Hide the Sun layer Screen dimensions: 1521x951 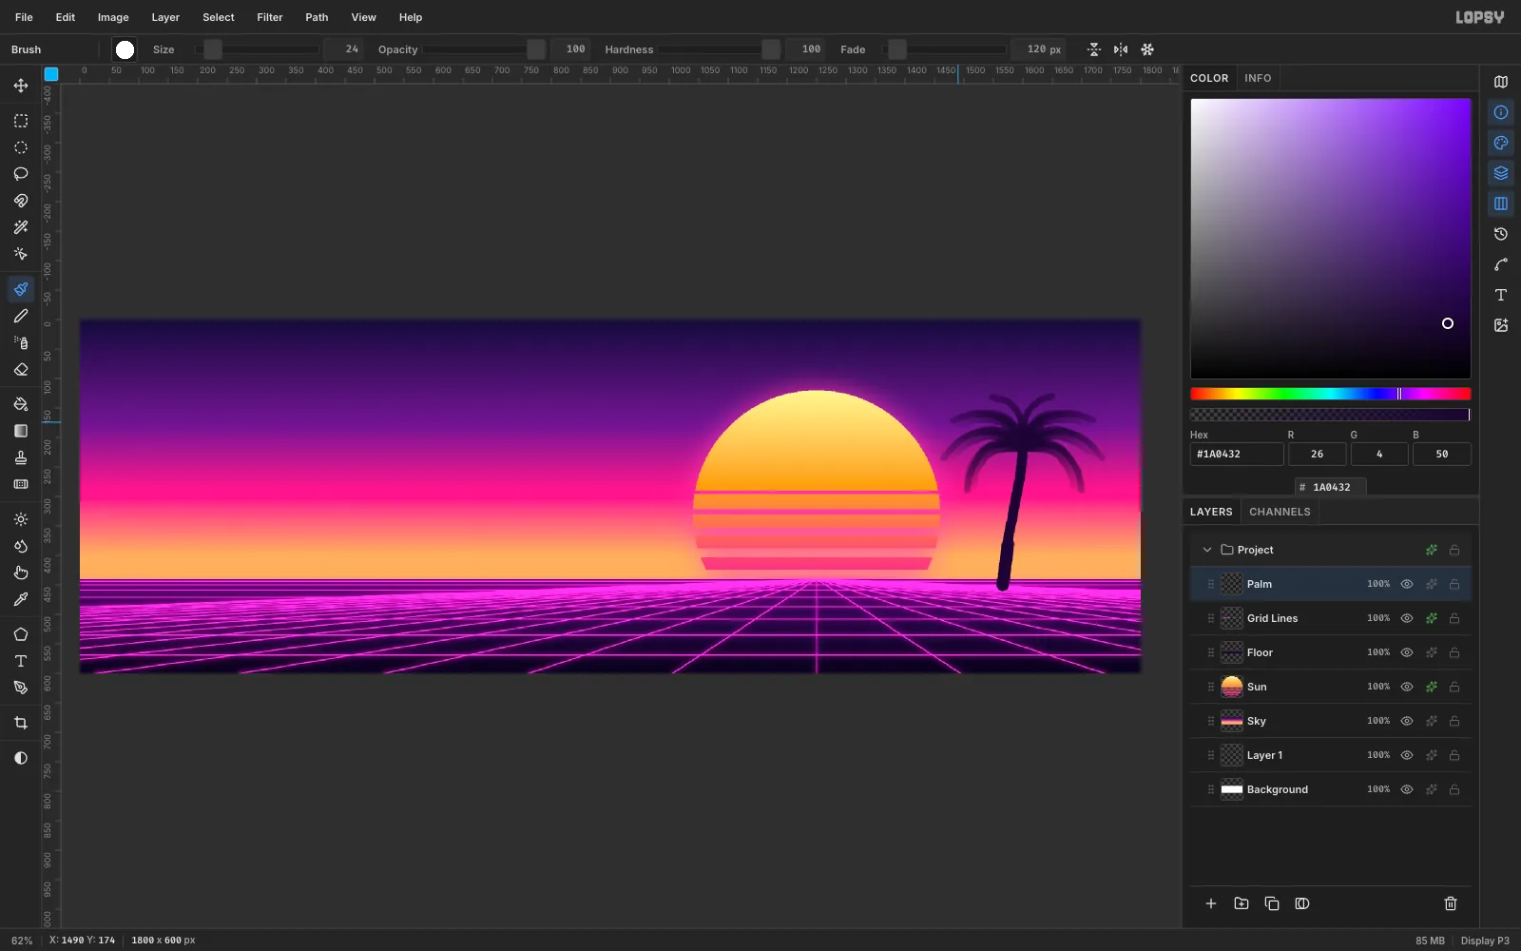coord(1407,687)
